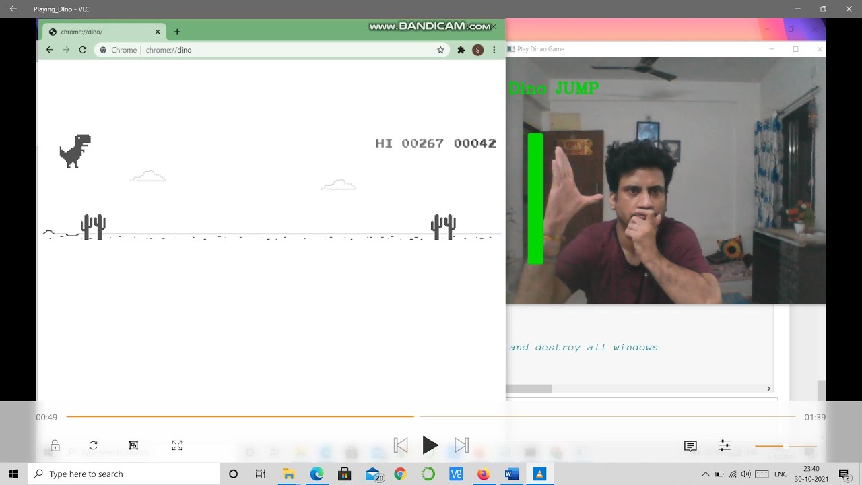This screenshot has width=862, height=485.
Task: Open VLC media player from the taskbar
Action: [539, 474]
